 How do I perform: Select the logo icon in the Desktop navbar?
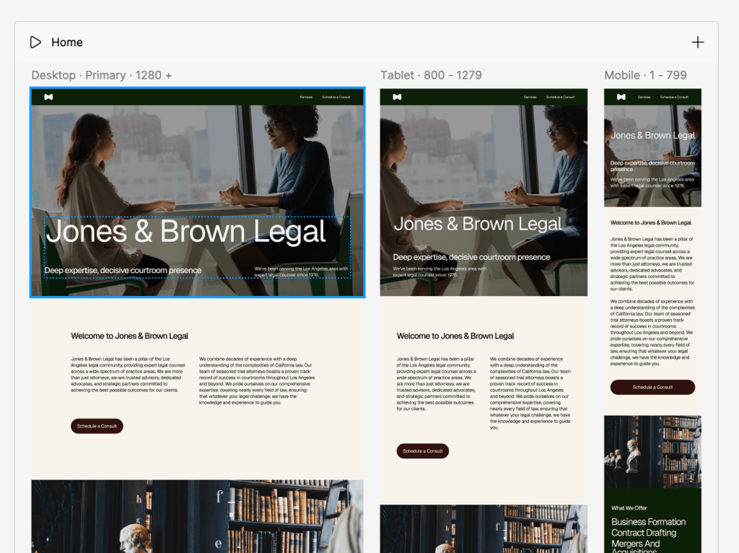(x=48, y=97)
